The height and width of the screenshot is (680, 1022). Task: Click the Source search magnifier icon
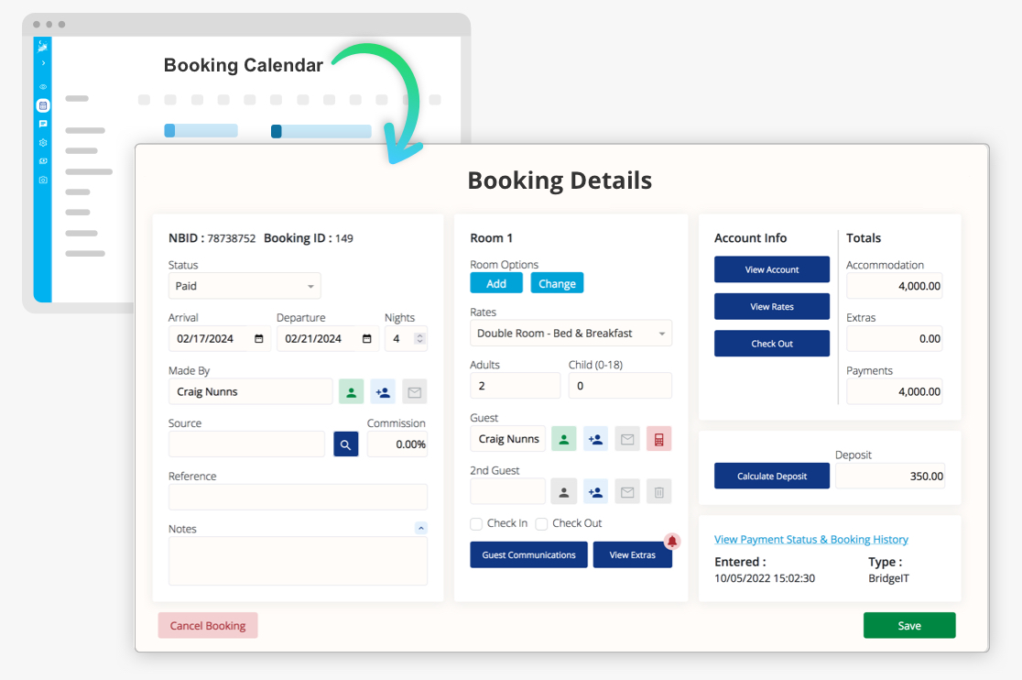click(x=345, y=444)
